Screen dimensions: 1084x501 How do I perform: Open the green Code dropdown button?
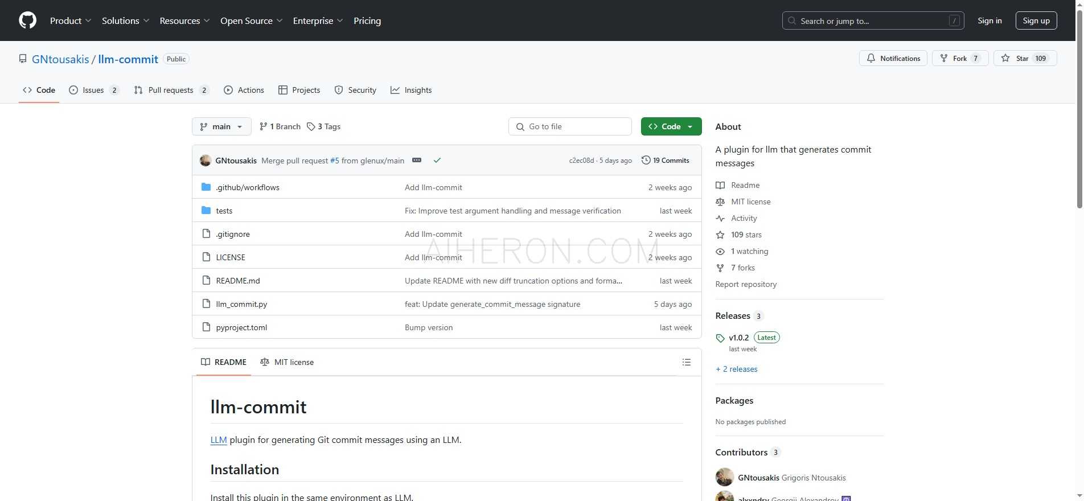click(671, 126)
